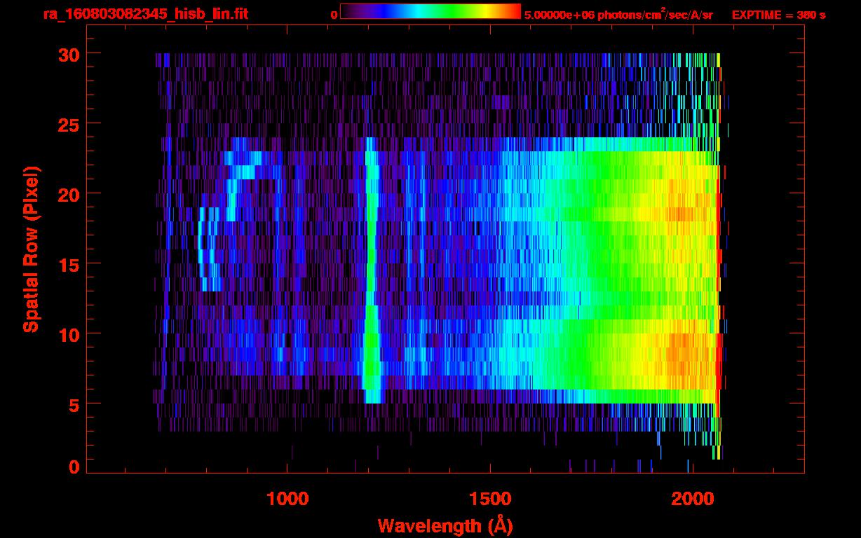Click the y-axis tick label 30

click(68, 54)
